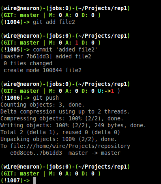Click the 'e0d8ce6..7b61dd3' hash range
This screenshot has height=184, width=161.
click(36, 153)
